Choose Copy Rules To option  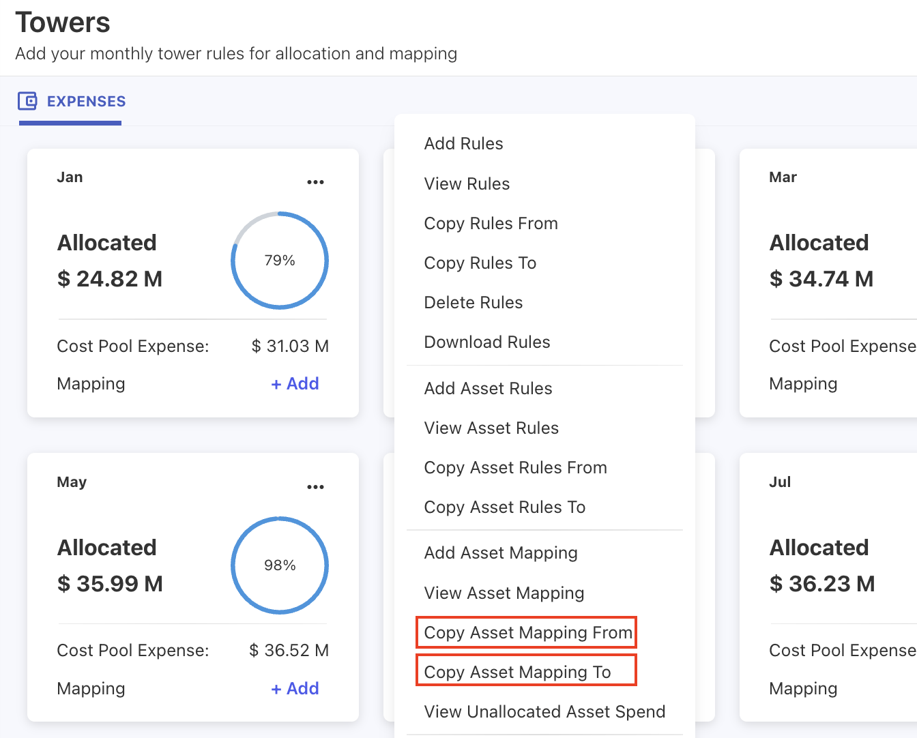480,263
